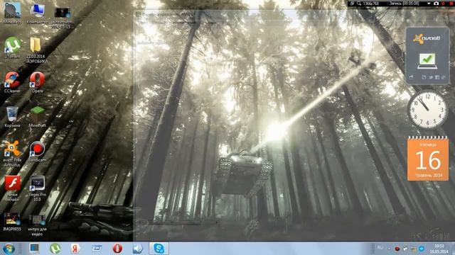Open the Skype tray icon
Screen dimensions: 455x255
click(422, 249)
